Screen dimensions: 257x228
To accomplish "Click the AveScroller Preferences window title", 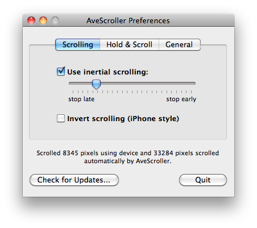I will [128, 20].
